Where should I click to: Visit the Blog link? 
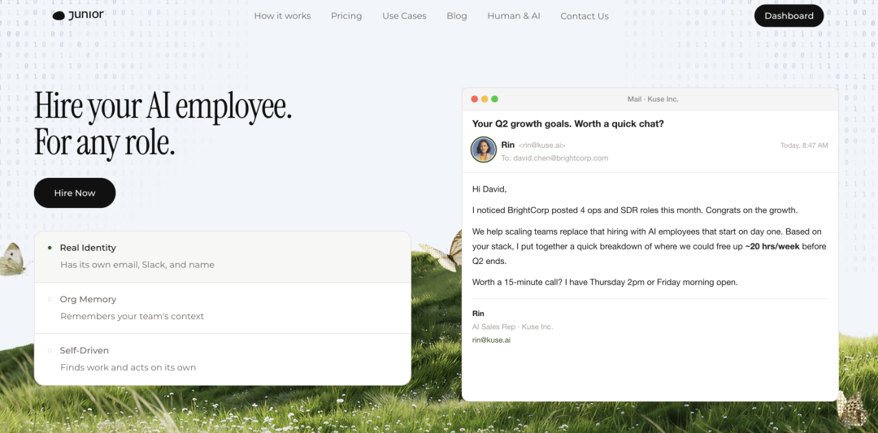click(x=457, y=16)
